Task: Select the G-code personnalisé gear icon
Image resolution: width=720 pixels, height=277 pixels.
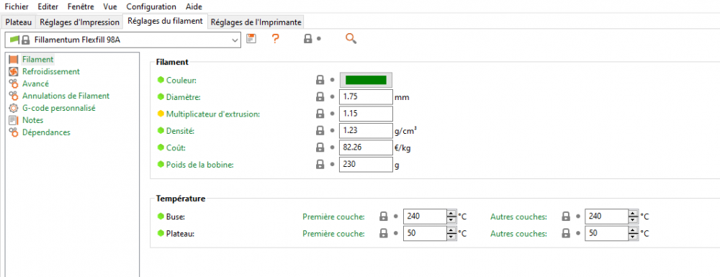Action: [13, 108]
